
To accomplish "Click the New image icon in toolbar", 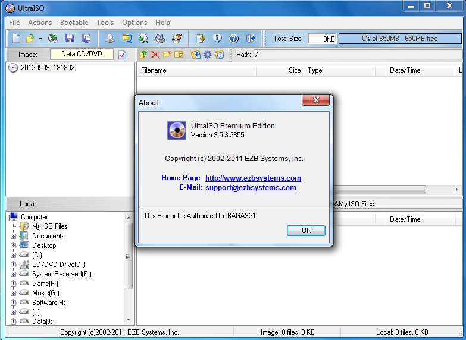I will tap(16, 39).
